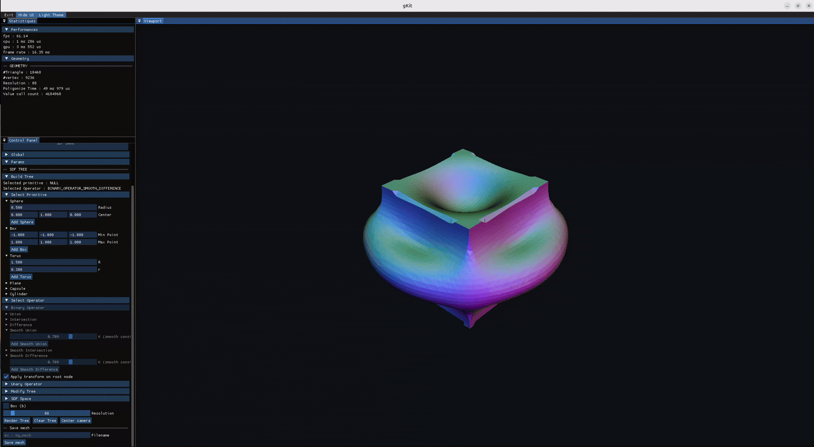Click Add Smooth Union button
The image size is (814, 447).
pyautogui.click(x=29, y=344)
